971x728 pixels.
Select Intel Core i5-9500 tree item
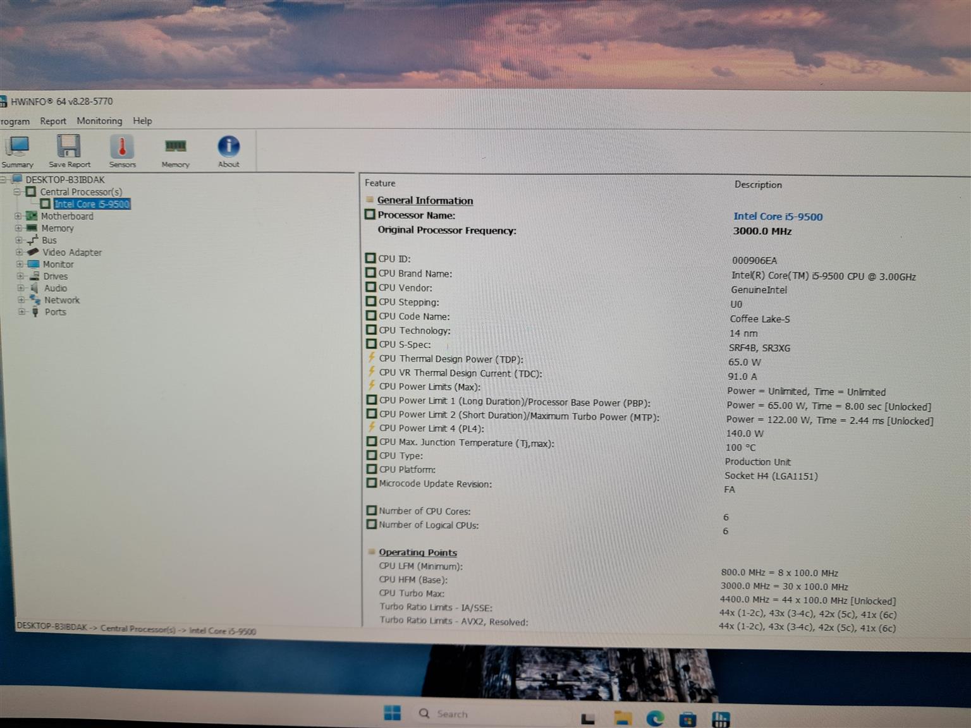pyautogui.click(x=92, y=204)
